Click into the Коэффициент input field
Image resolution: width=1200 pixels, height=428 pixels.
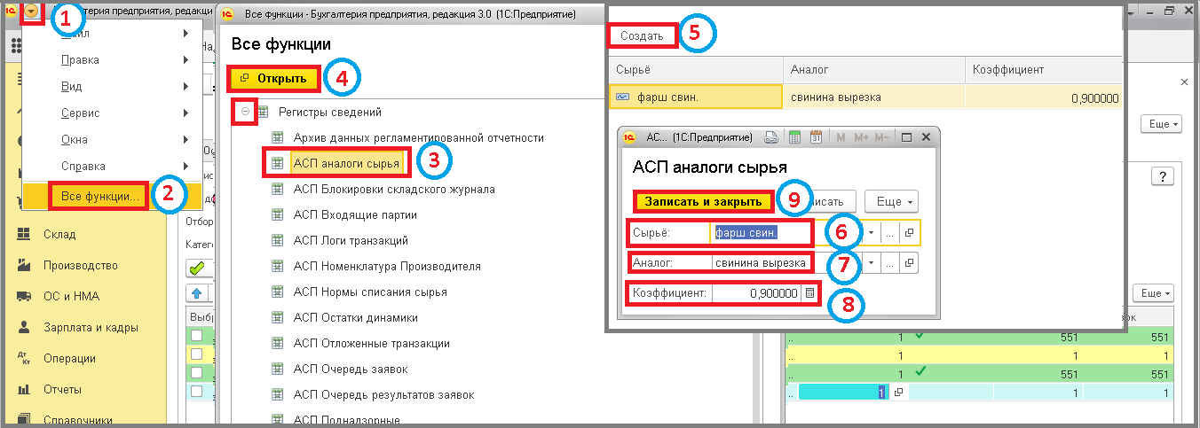(x=757, y=293)
